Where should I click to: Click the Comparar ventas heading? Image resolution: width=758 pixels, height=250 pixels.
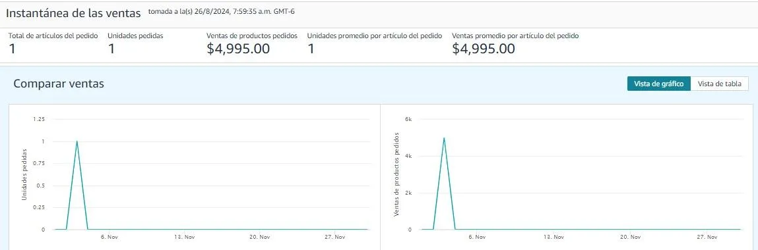pos(59,84)
